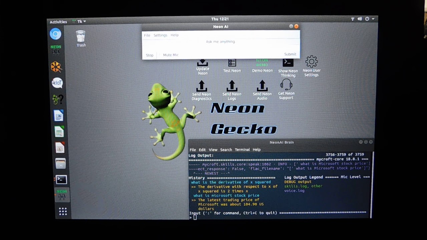Open the Test Neon desktop shortcut
The width and height of the screenshot is (427, 240).
(x=232, y=66)
